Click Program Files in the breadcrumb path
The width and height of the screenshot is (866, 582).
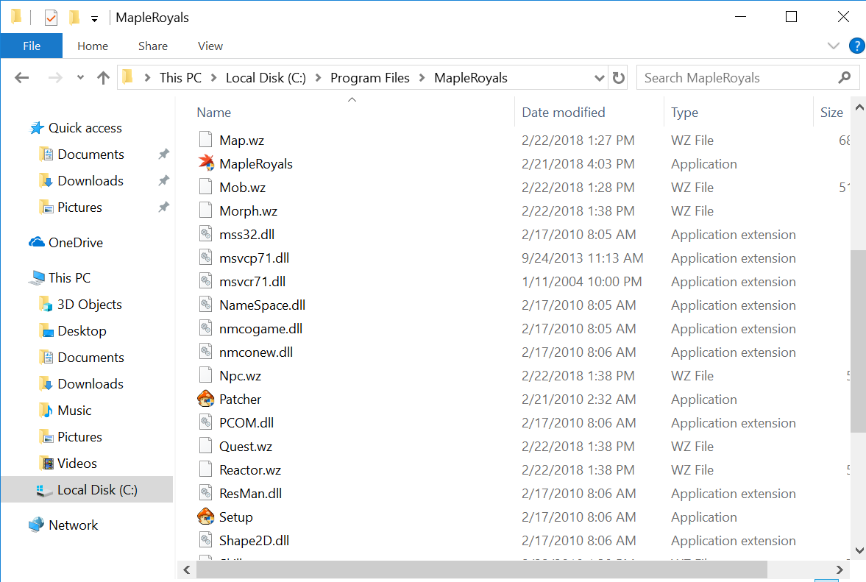click(369, 78)
